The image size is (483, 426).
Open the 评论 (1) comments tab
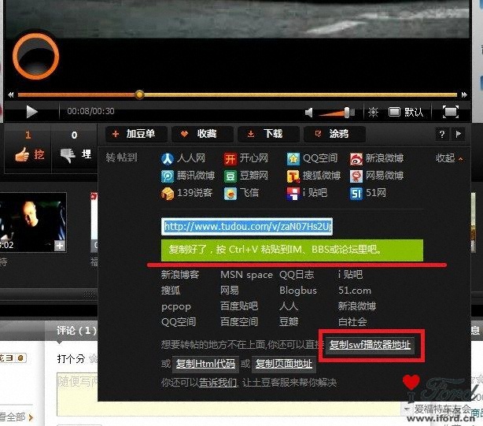pos(76,331)
